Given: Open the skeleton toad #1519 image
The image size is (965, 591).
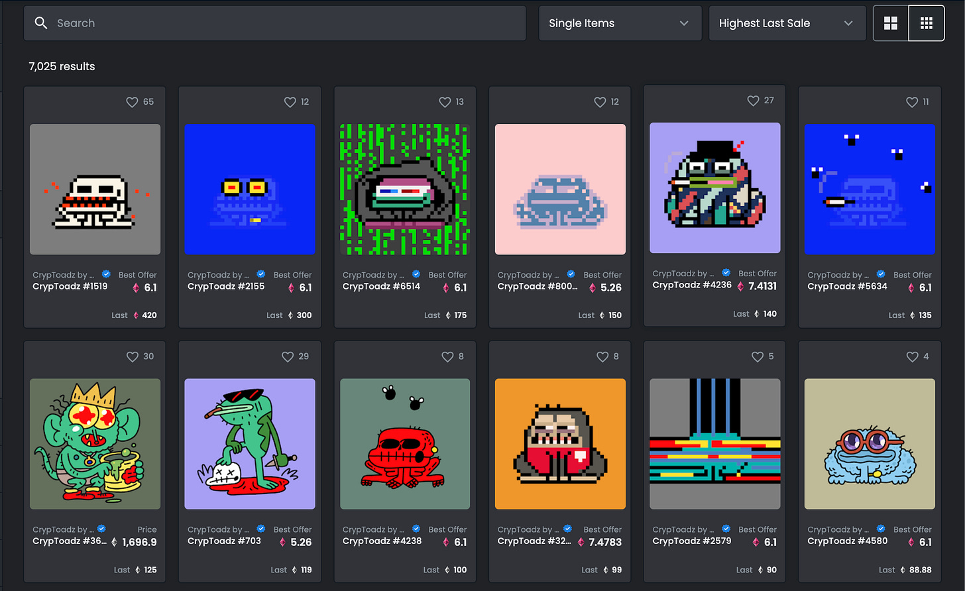Looking at the screenshot, I should pos(95,189).
